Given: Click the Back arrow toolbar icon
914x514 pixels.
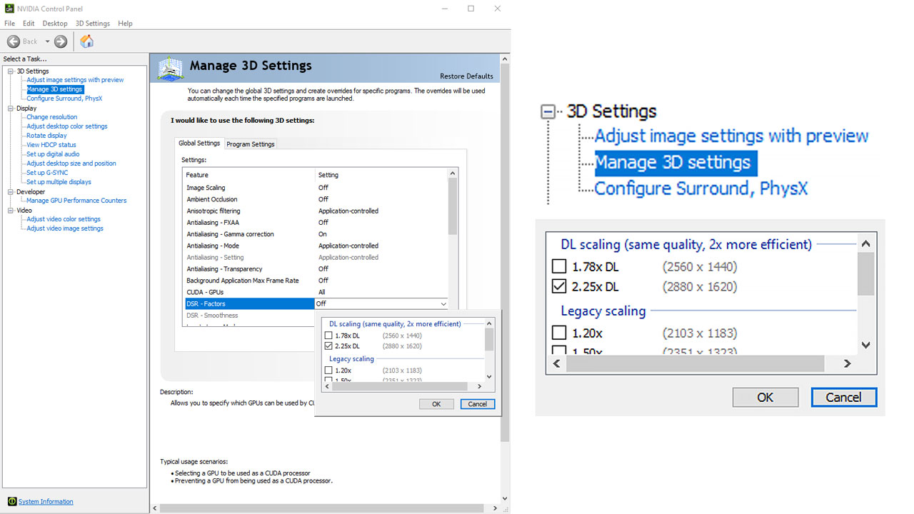Looking at the screenshot, I should (14, 41).
